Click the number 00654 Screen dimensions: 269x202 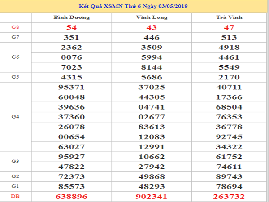72,137
